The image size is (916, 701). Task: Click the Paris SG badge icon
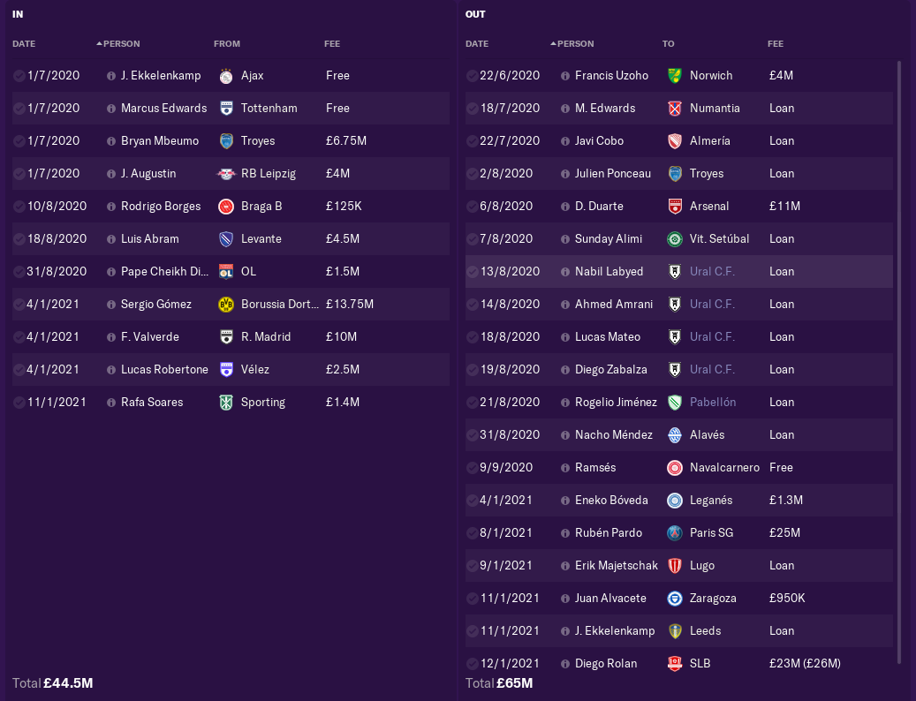(675, 533)
